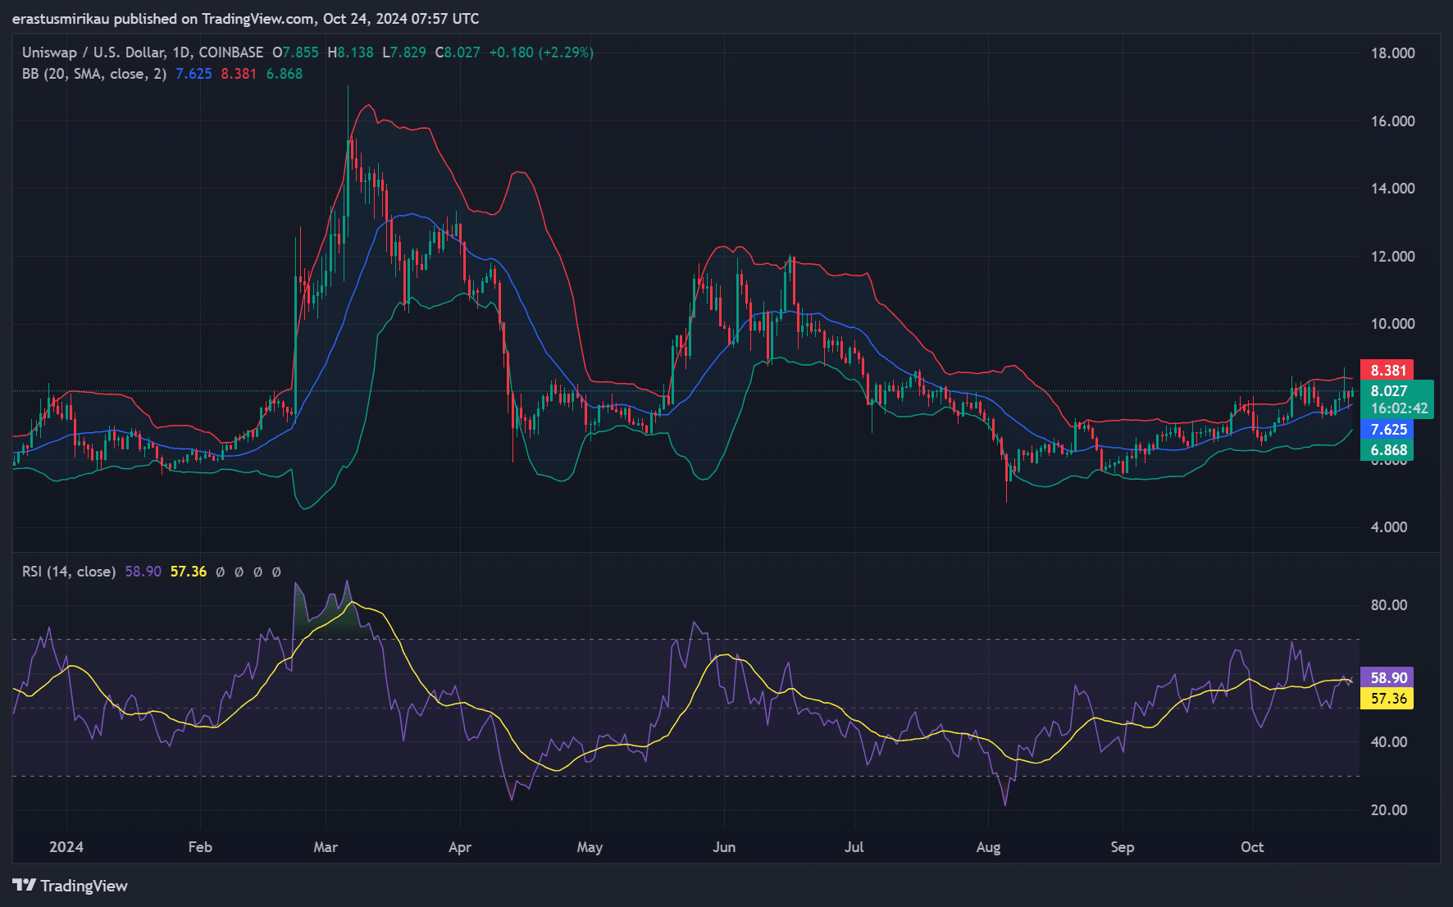The height and width of the screenshot is (907, 1453).
Task: Click the blue BB basis value 7.625 in legend
Action: (x=194, y=74)
